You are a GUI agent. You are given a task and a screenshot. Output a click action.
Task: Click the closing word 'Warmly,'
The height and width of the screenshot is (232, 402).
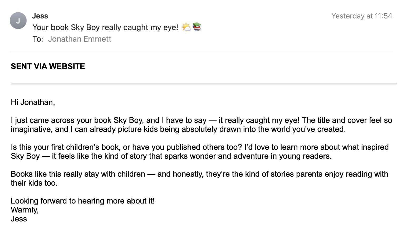pyautogui.click(x=25, y=210)
